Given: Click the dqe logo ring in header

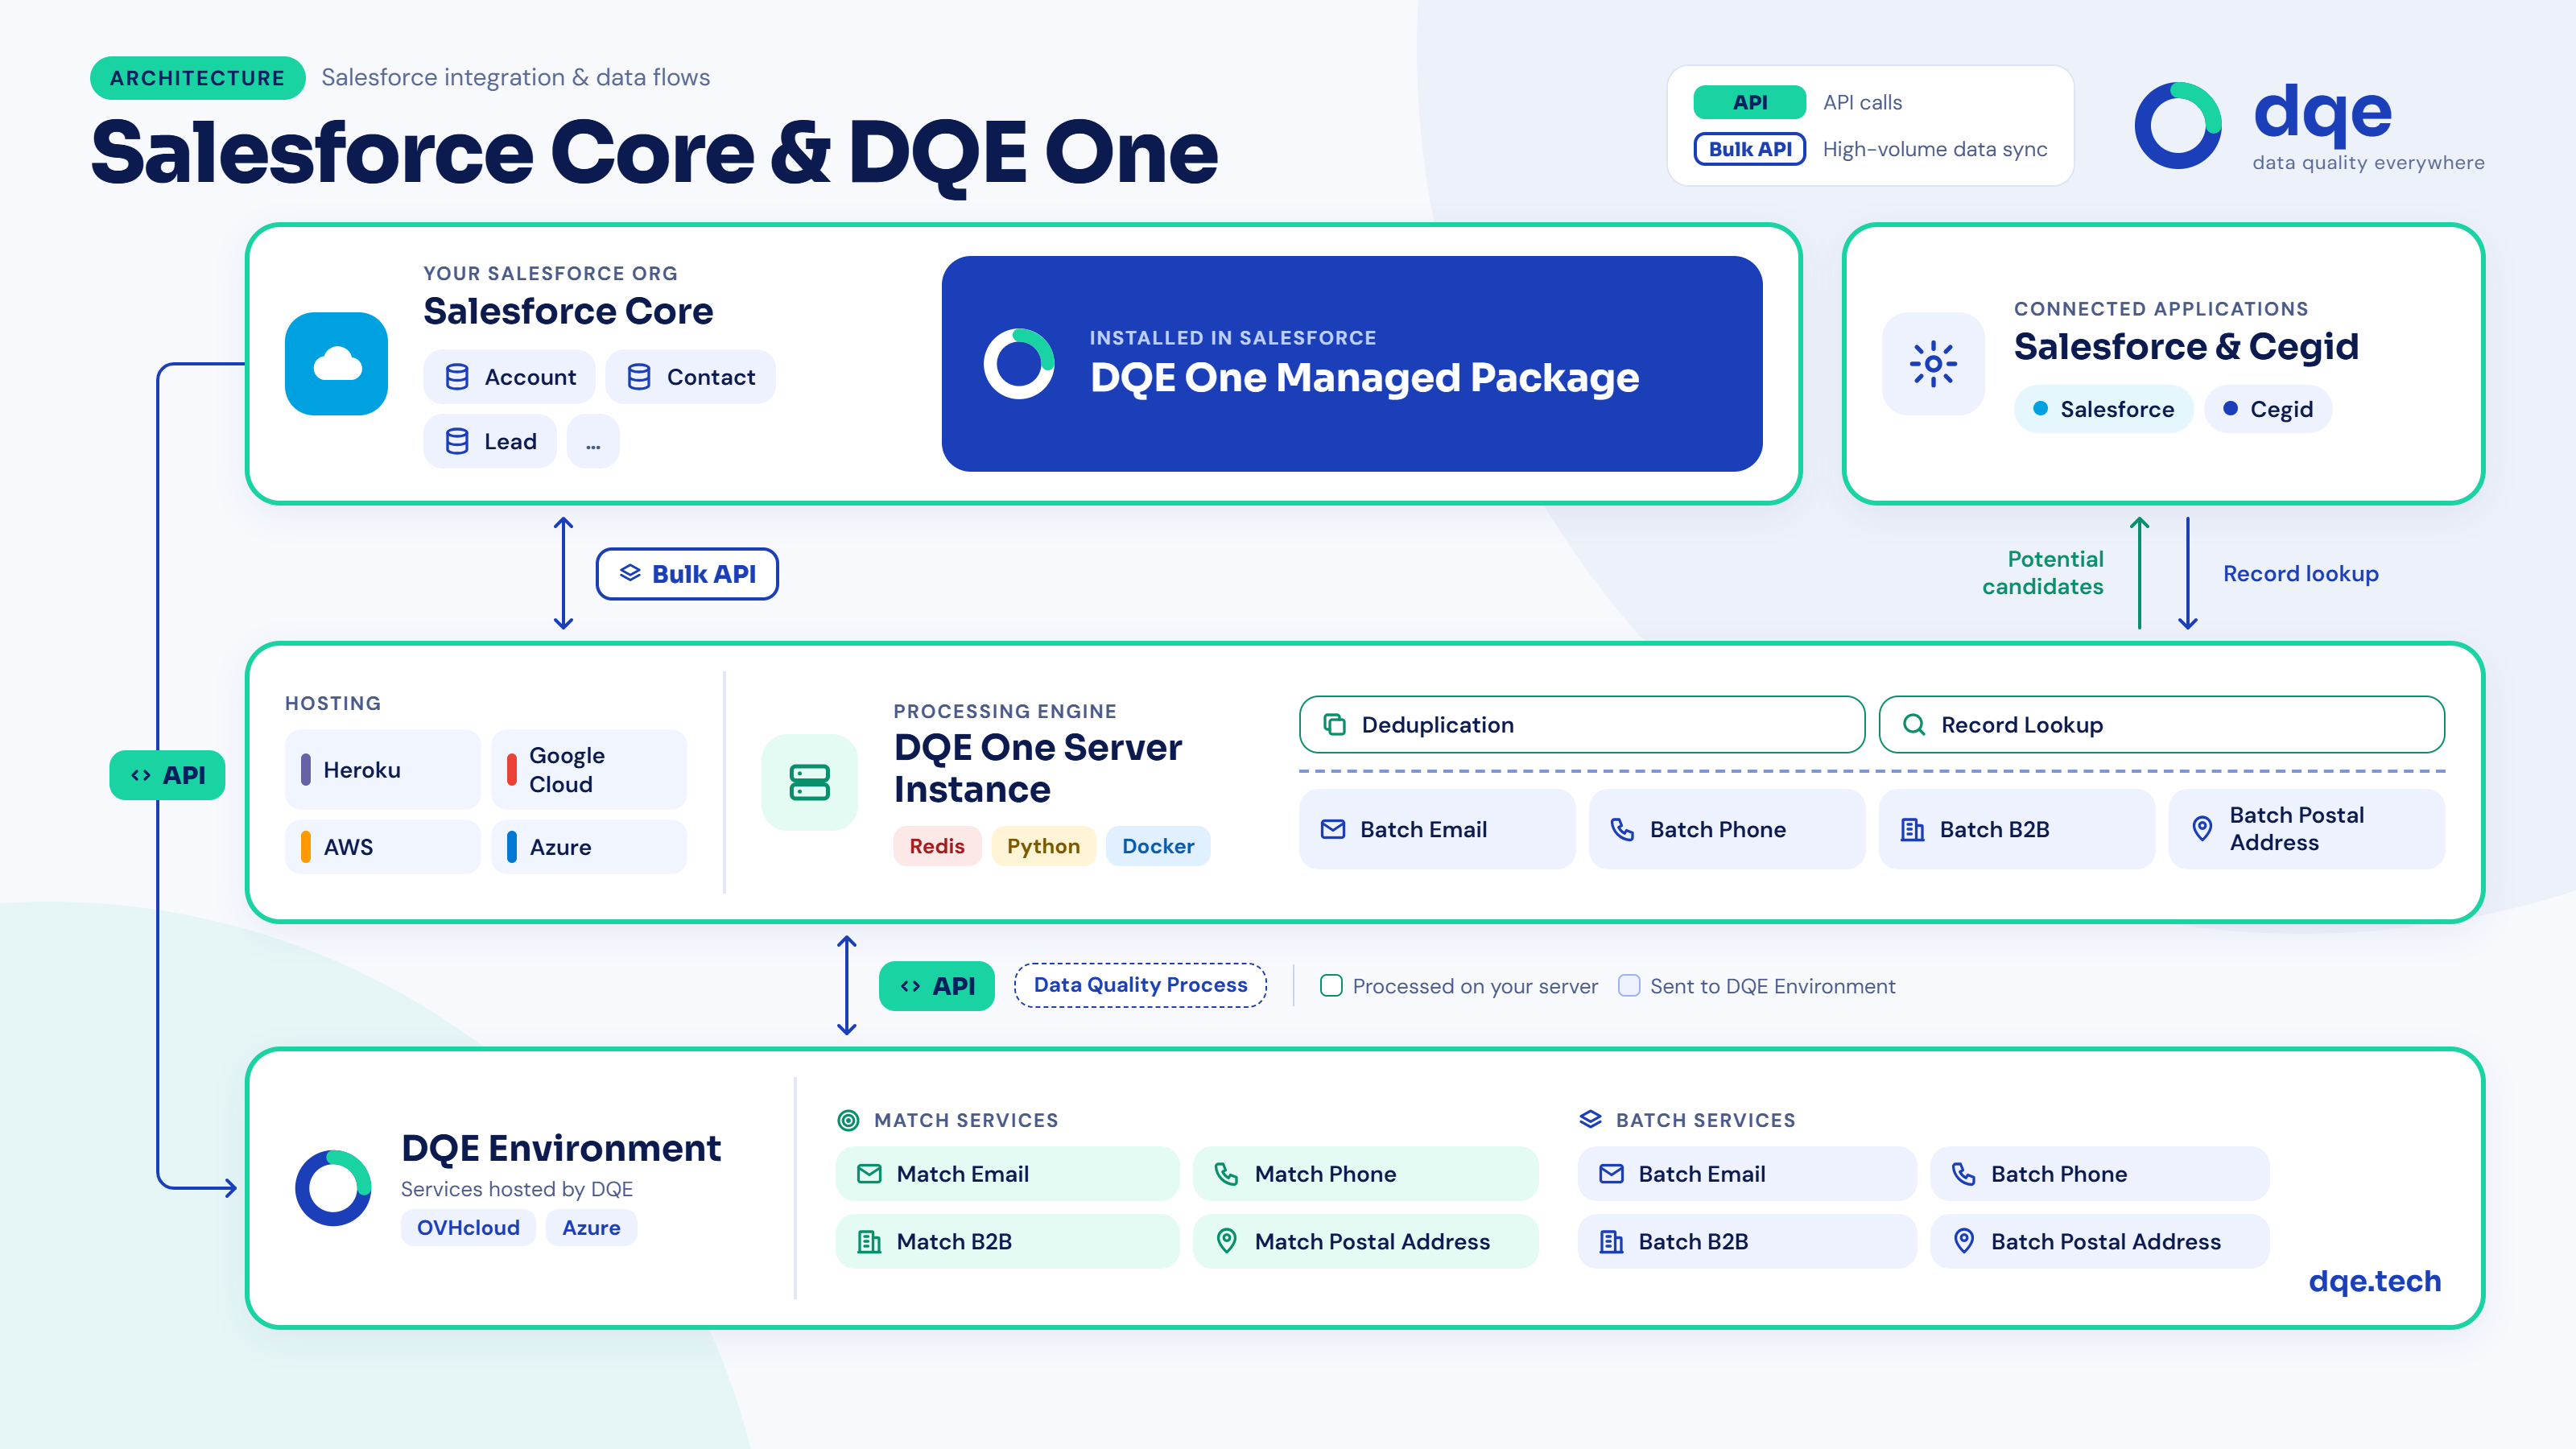Looking at the screenshot, I should pyautogui.click(x=2178, y=125).
